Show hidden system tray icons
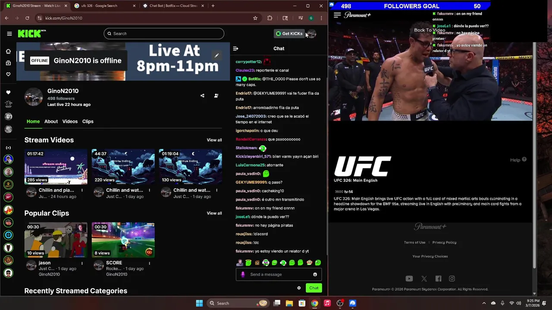 click(484, 303)
